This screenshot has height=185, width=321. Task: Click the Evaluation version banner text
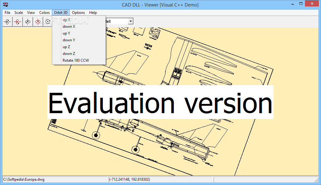point(160,102)
